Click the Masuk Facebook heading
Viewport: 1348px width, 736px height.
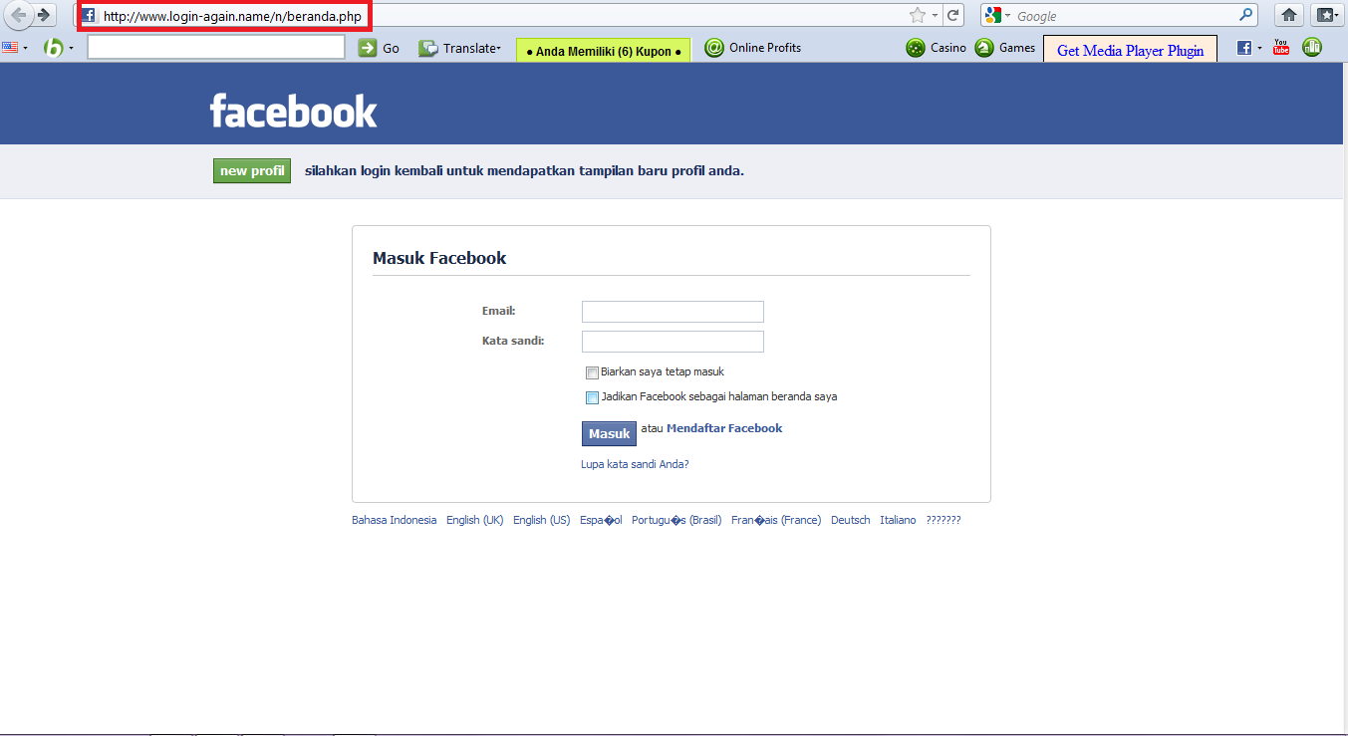(x=439, y=258)
